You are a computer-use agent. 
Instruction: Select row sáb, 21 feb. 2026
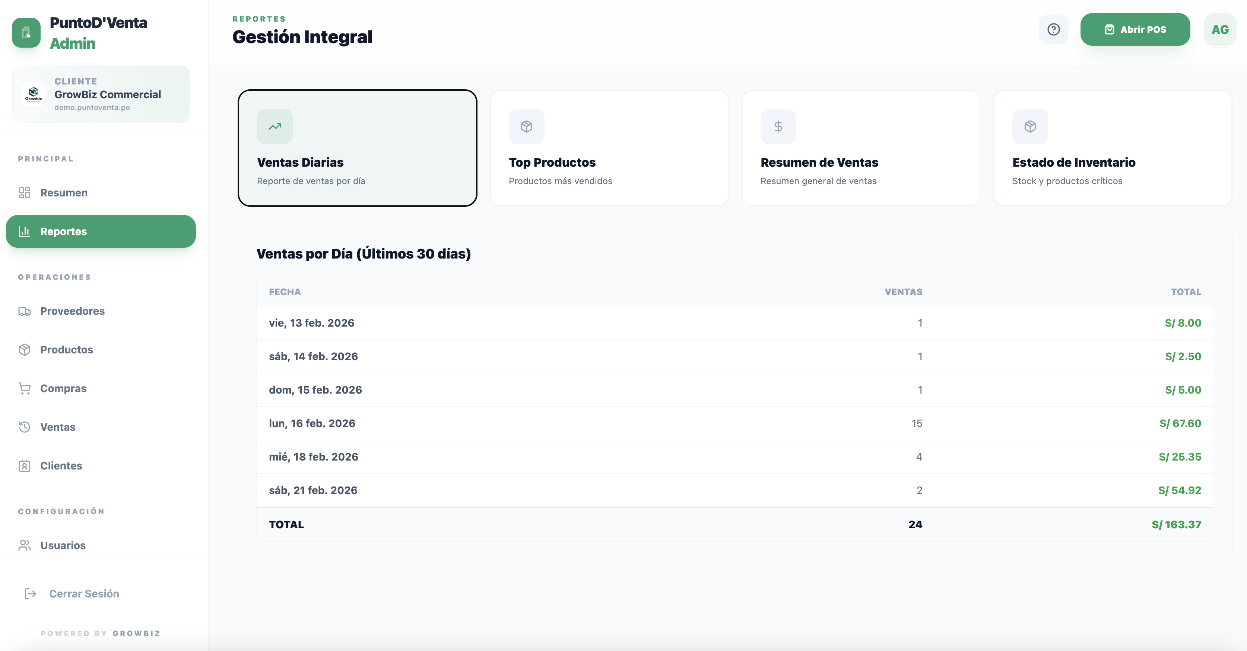735,490
